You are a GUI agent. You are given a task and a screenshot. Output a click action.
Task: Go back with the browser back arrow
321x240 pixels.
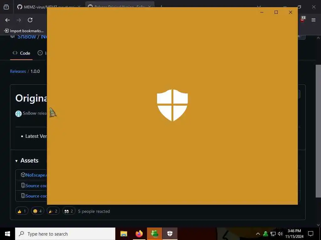8,20
